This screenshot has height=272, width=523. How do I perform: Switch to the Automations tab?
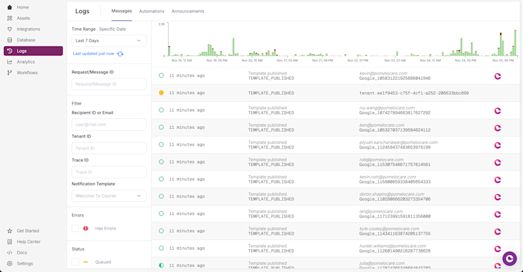152,11
